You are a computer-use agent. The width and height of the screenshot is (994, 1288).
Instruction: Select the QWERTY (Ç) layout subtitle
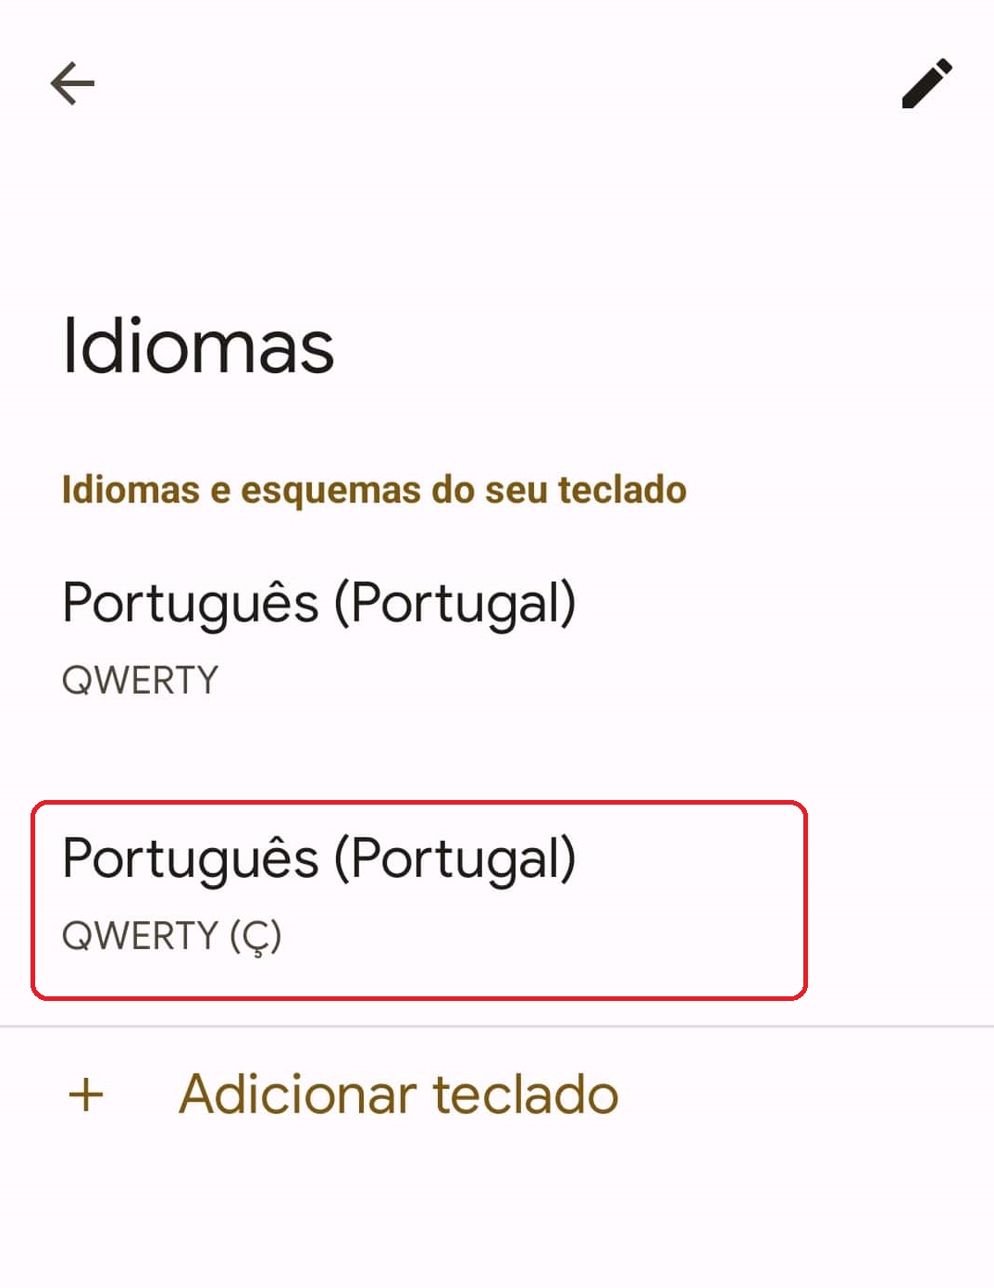coord(171,935)
